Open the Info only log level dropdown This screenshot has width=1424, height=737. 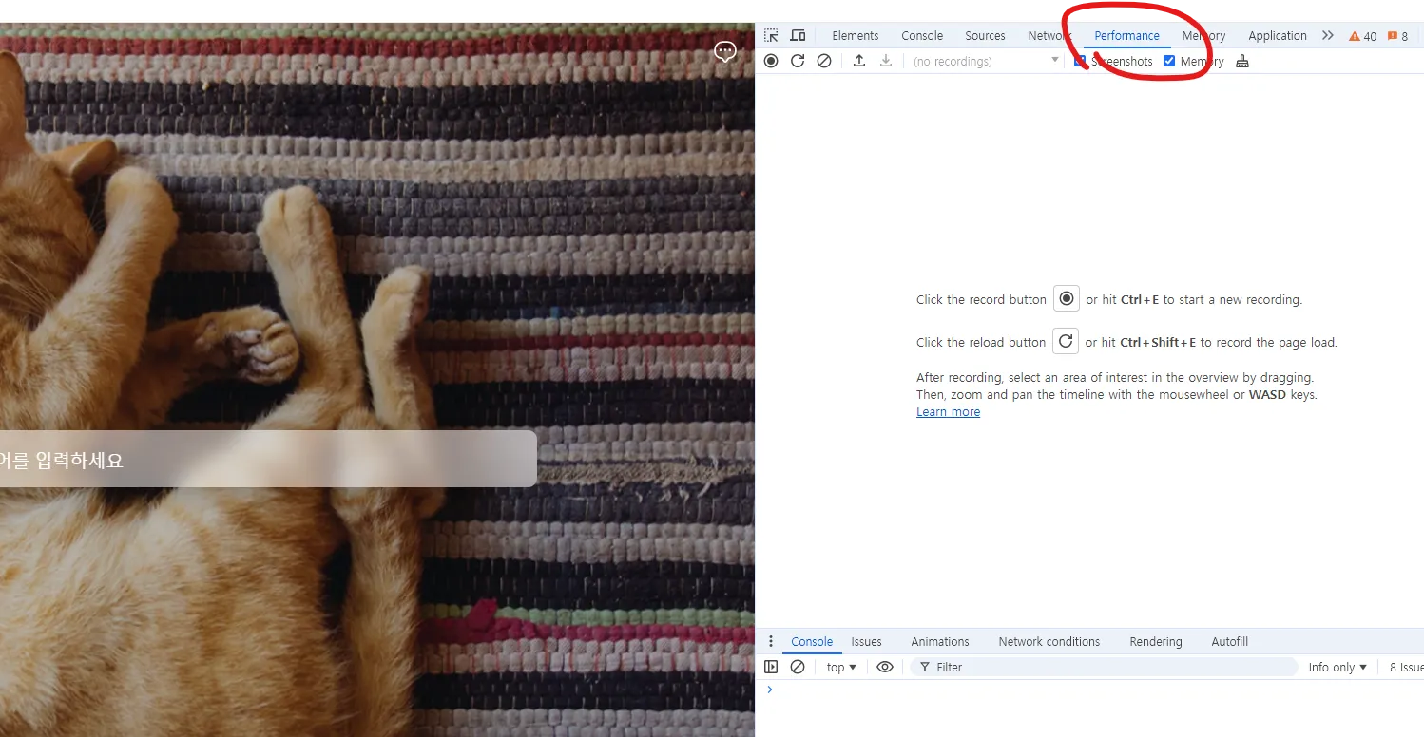click(1337, 667)
